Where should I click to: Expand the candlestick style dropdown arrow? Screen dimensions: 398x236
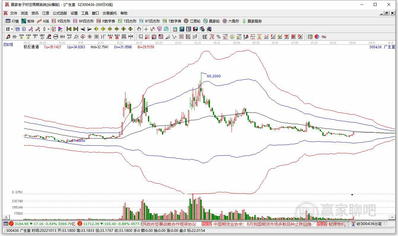pyautogui.click(x=48, y=29)
